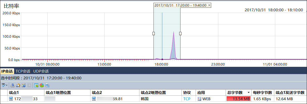Switch to the UDP会话 tab
The width and height of the screenshot is (307, 104).
click(41, 71)
